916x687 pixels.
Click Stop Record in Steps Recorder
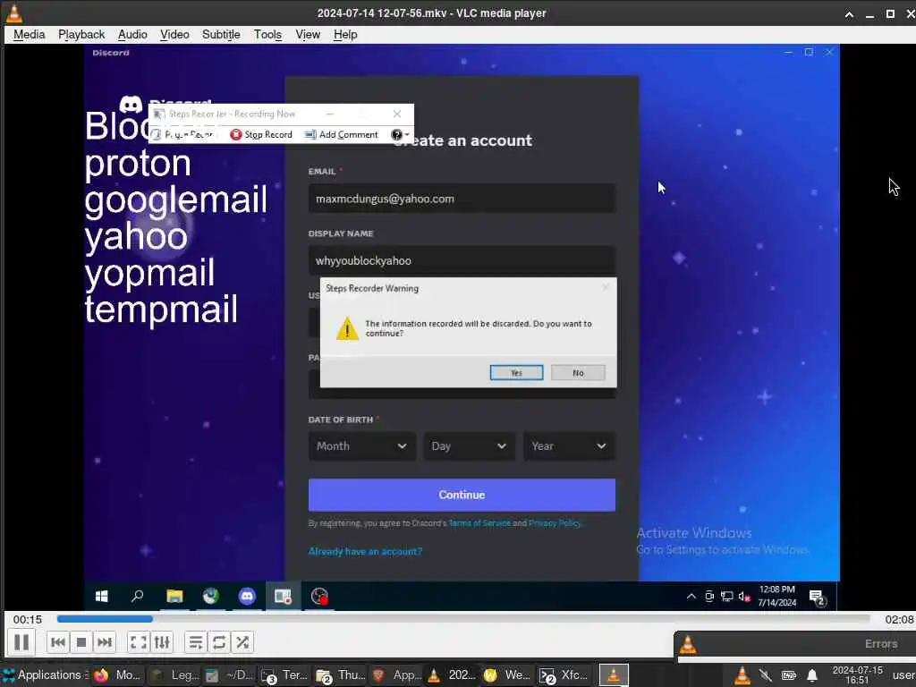[x=261, y=134]
